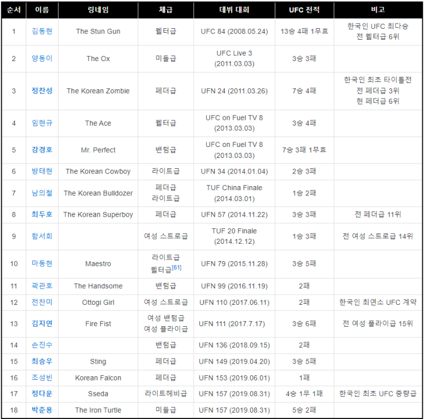Select ring name The Iron Turtle
Viewport: 428px width, 419px height.
coord(98,410)
